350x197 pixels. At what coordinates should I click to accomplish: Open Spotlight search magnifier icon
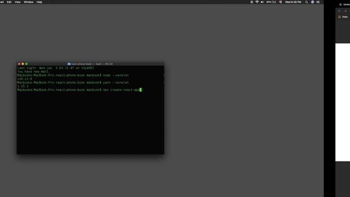coord(306,2)
